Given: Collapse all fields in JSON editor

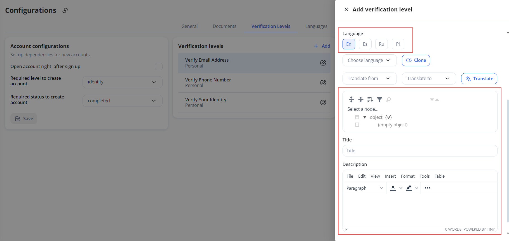Looking at the screenshot, I should pyautogui.click(x=361, y=100).
